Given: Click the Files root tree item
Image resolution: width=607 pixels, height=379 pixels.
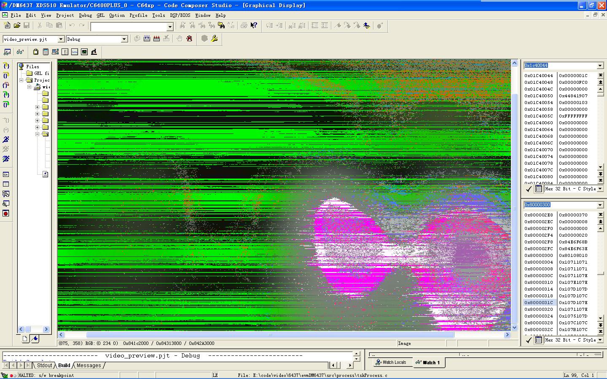Looking at the screenshot, I should pyautogui.click(x=32, y=67).
